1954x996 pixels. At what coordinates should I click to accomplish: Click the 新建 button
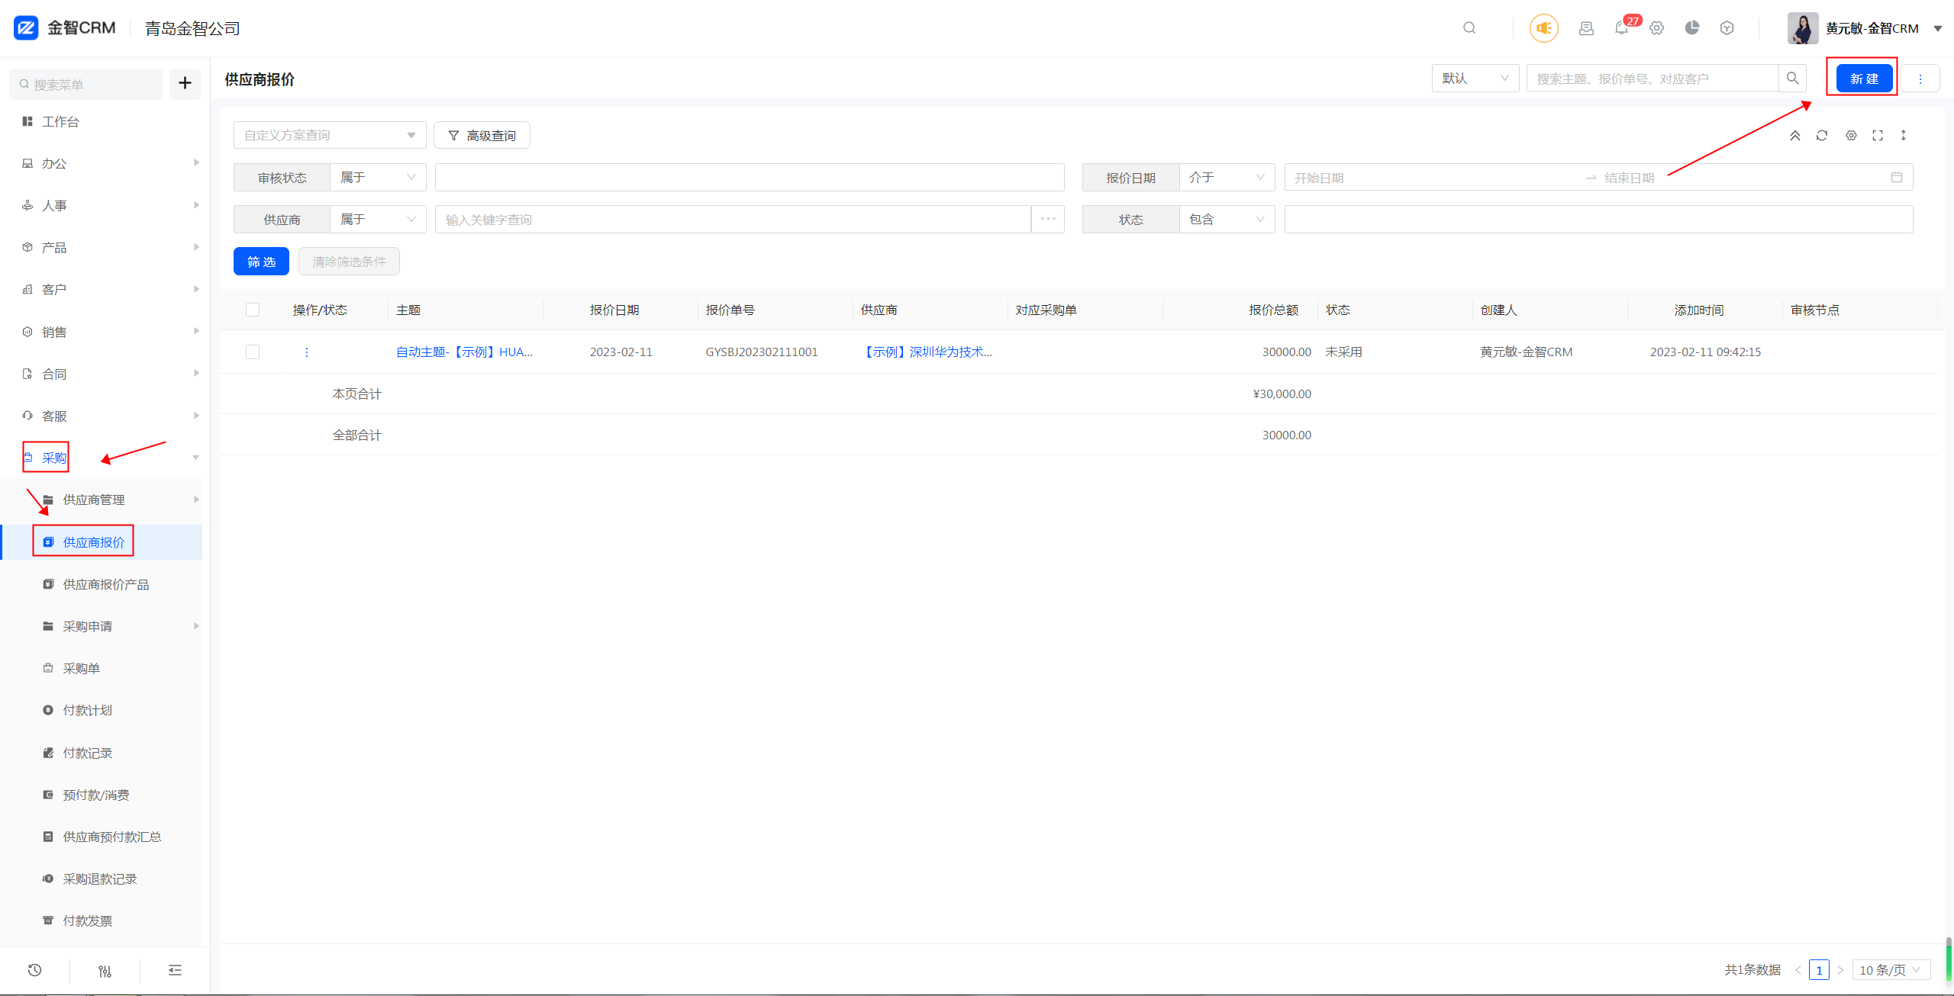(1864, 79)
